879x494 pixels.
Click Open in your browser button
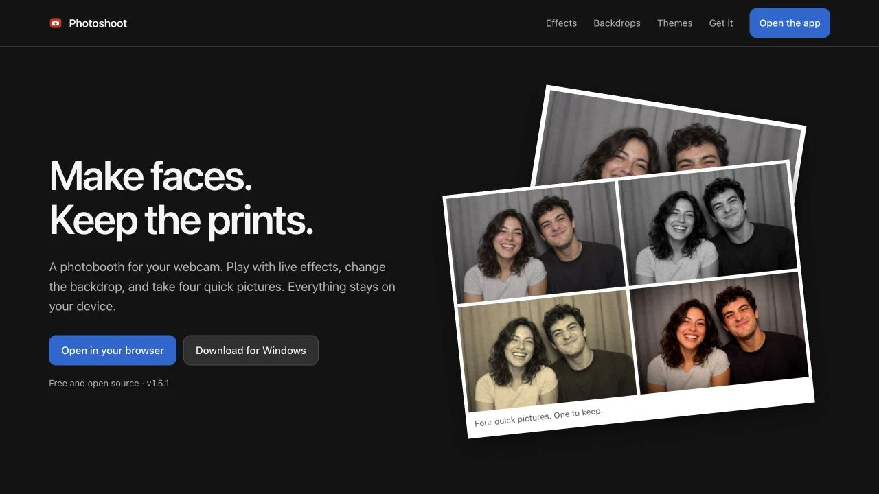[113, 350]
